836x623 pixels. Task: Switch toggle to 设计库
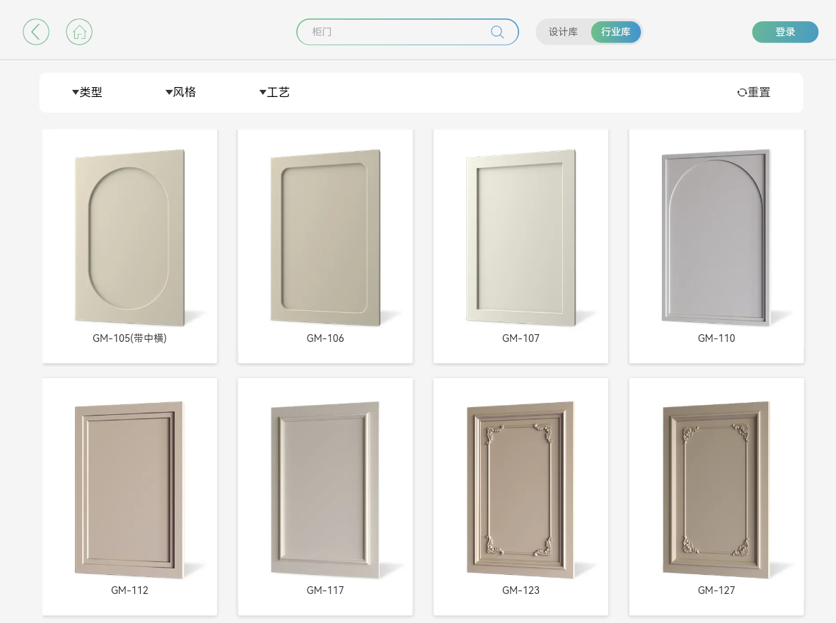[563, 32]
